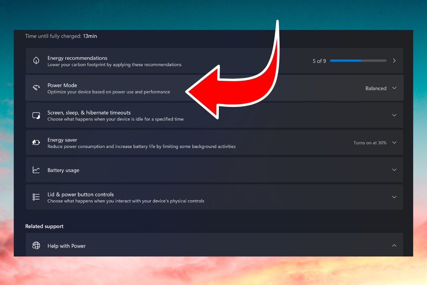Click the Lid & power button controls icon
The height and width of the screenshot is (285, 427).
pos(36,197)
